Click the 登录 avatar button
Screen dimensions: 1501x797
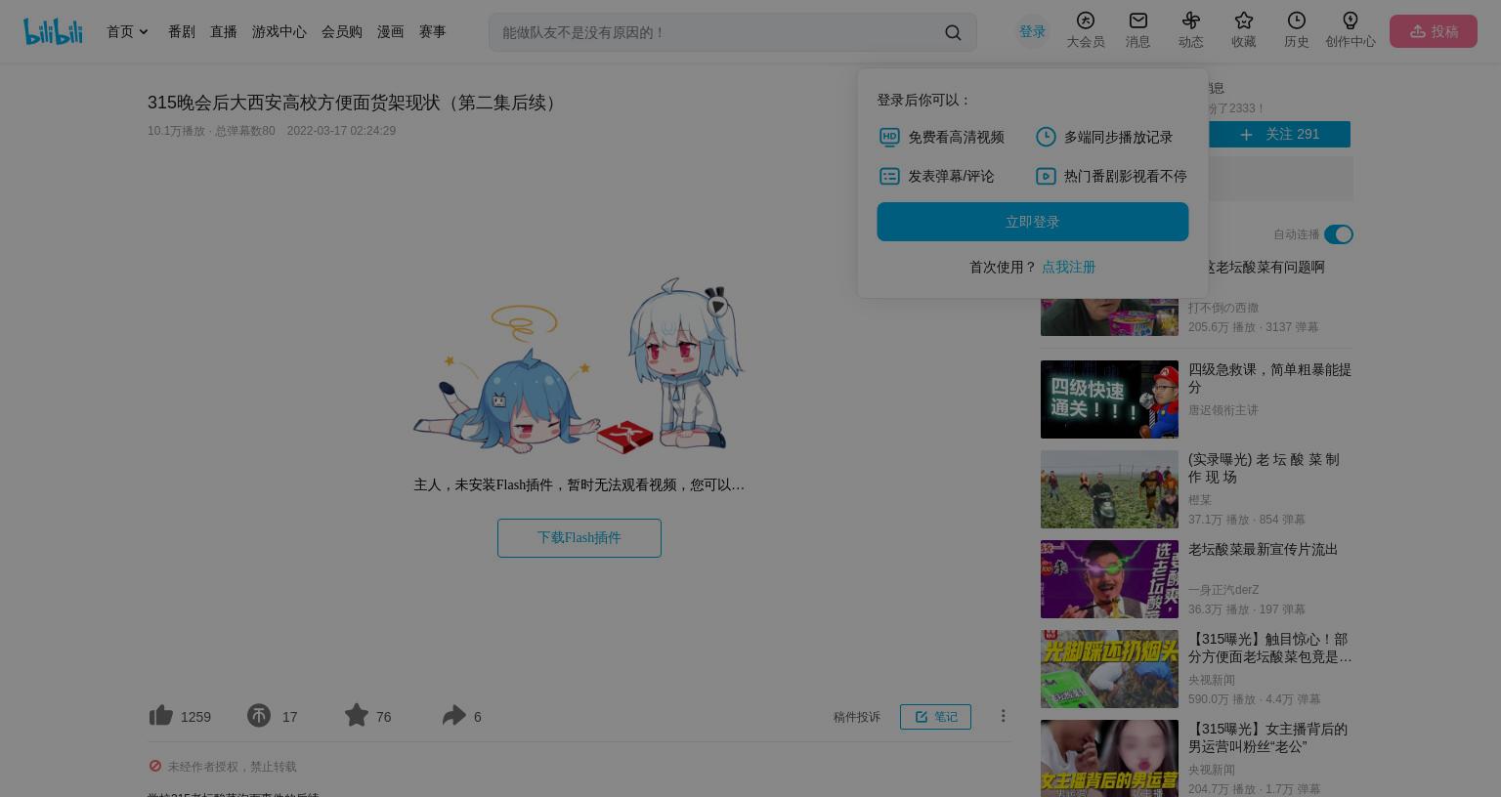click(x=1033, y=31)
